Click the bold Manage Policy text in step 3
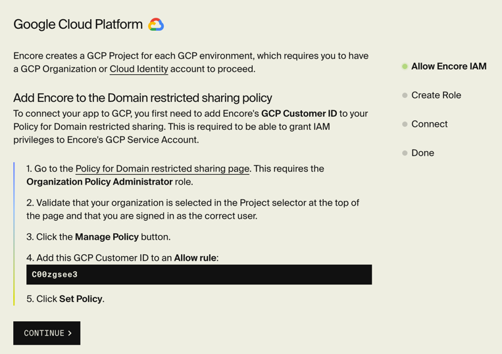The image size is (502, 354). 107,237
